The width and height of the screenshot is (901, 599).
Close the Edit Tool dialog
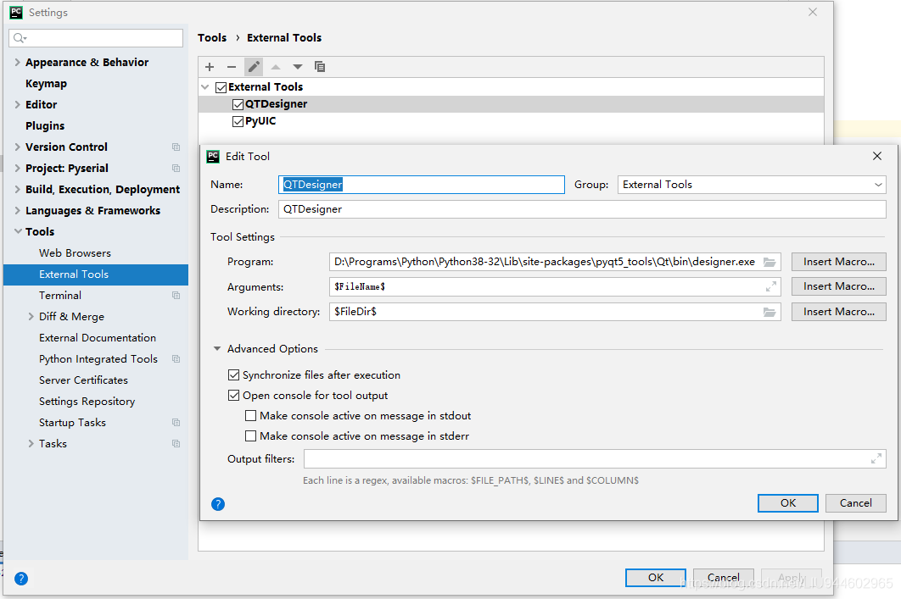pyautogui.click(x=877, y=156)
